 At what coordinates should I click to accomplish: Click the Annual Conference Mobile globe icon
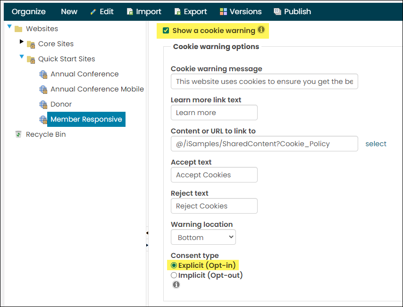click(43, 90)
